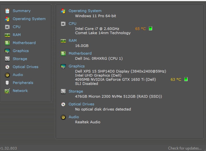Open Network in the sidebar

[x=20, y=91]
